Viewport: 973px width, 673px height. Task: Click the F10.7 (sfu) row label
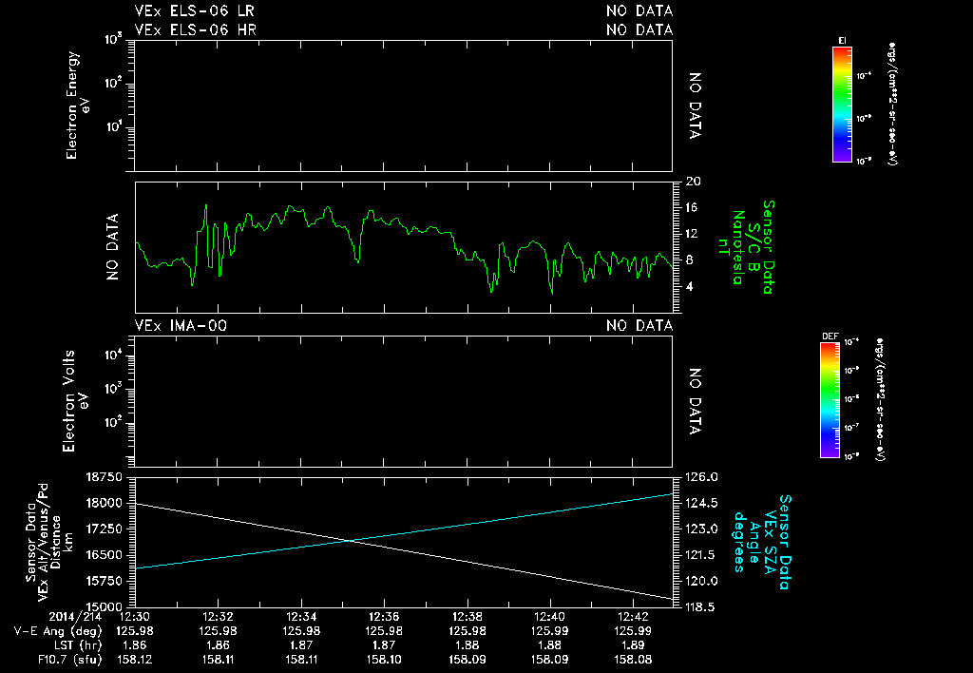point(69,660)
